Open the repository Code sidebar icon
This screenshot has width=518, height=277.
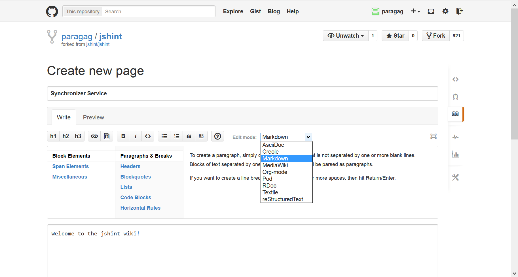455,79
